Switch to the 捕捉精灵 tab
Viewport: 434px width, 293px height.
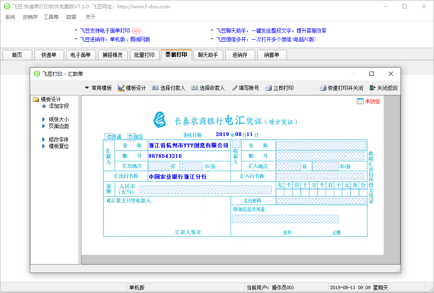click(x=113, y=55)
